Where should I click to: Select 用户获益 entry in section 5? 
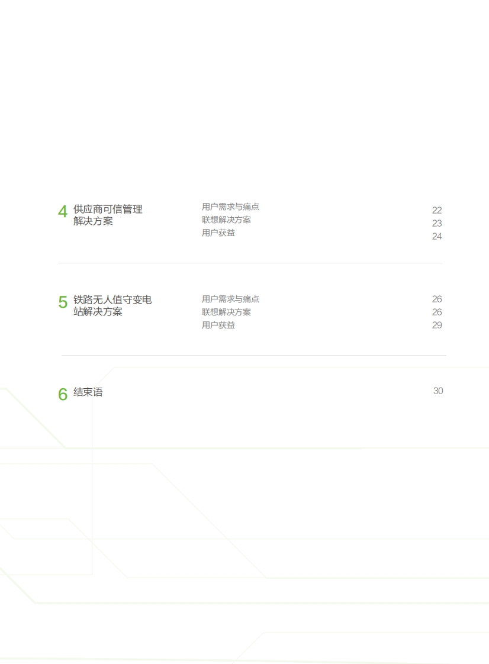(x=218, y=325)
